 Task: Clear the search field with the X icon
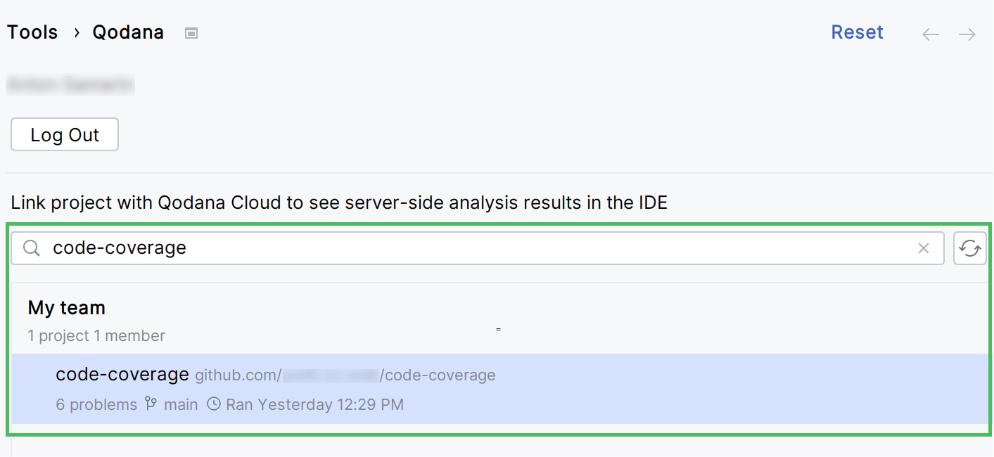[924, 247]
